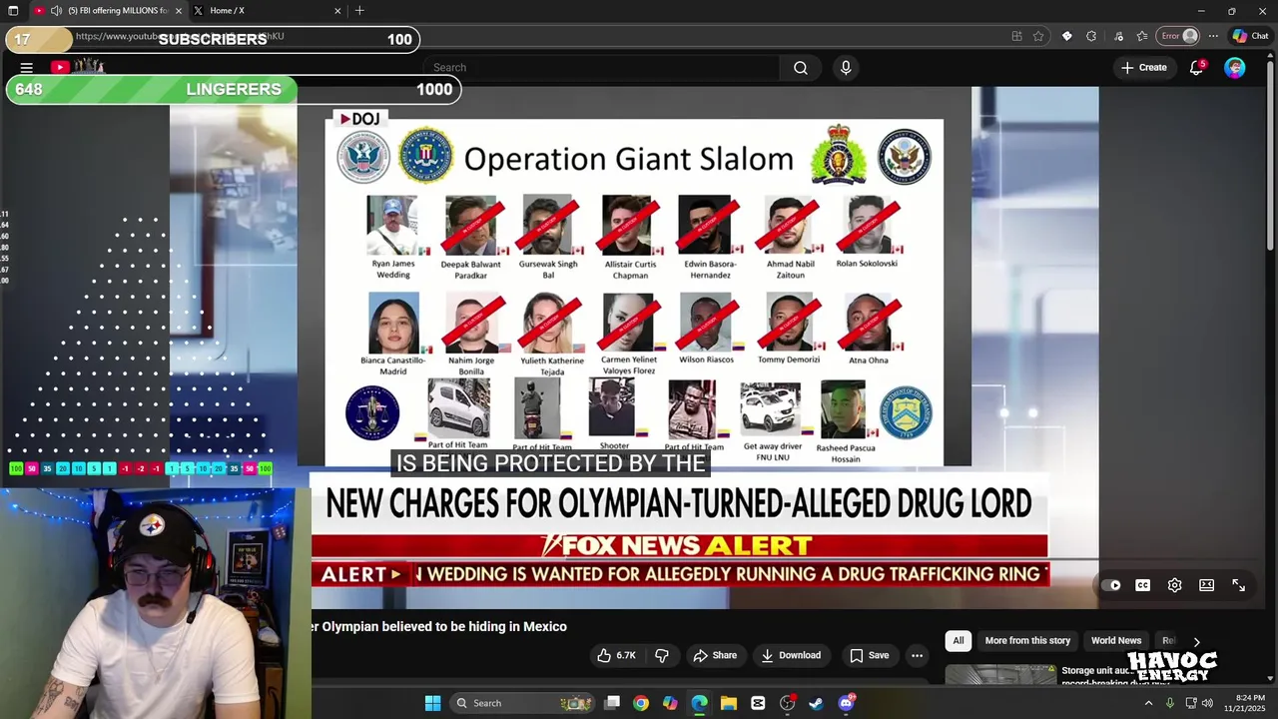Open Copilot Chat sidebar
Image resolution: width=1278 pixels, height=719 pixels.
pos(1251,36)
